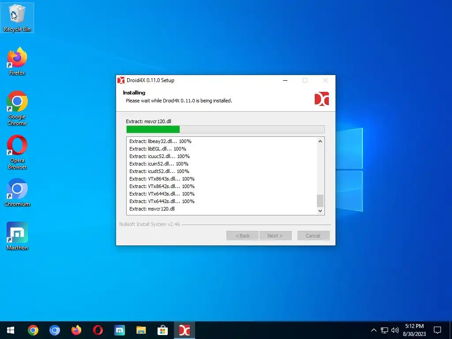Launch Chromium from the taskbar
Image resolution: width=452 pixels, height=339 pixels.
[x=54, y=330]
